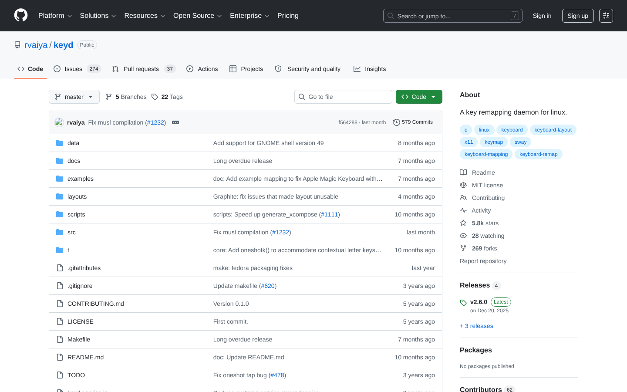
Task: Click the Sign in link
Action: click(x=542, y=16)
